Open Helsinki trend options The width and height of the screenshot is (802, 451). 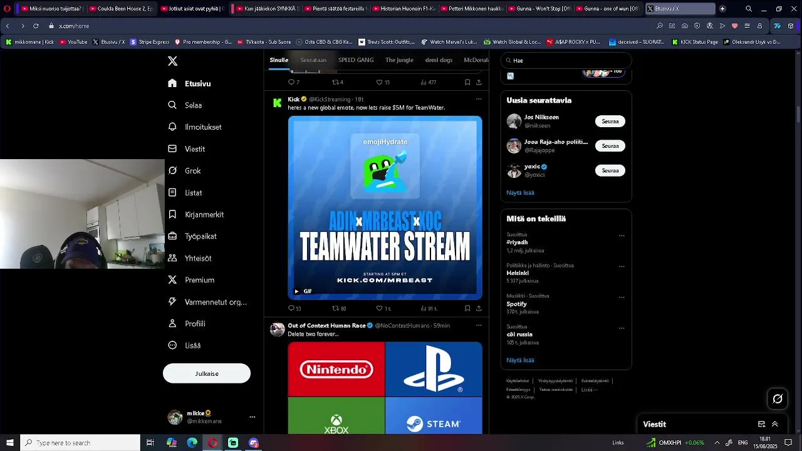pyautogui.click(x=622, y=266)
